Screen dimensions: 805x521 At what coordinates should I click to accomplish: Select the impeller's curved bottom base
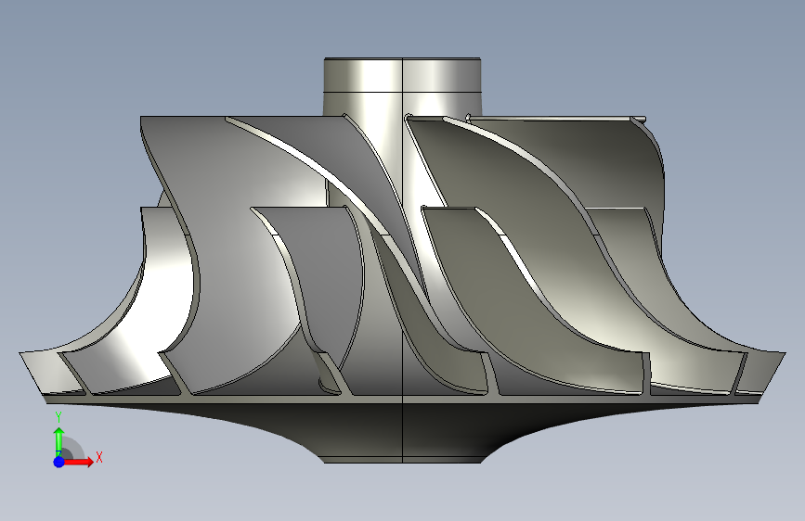pos(403,433)
